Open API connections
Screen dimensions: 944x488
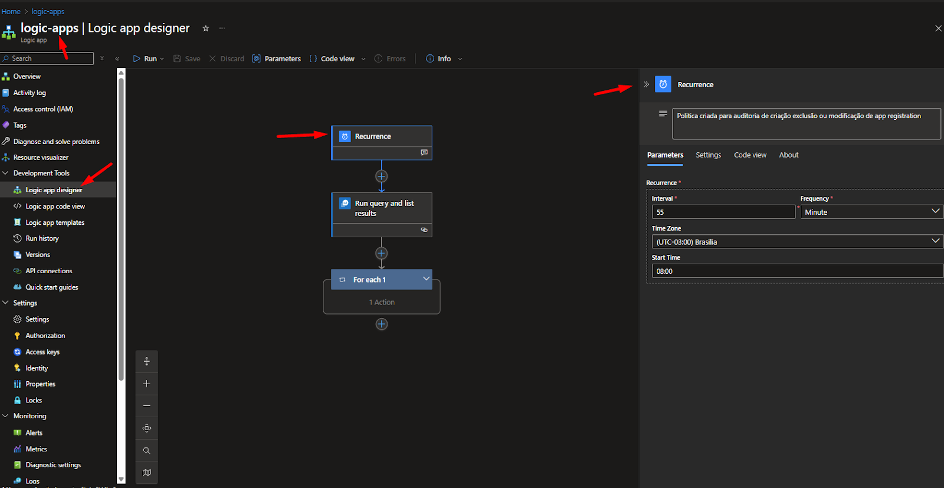tap(49, 271)
